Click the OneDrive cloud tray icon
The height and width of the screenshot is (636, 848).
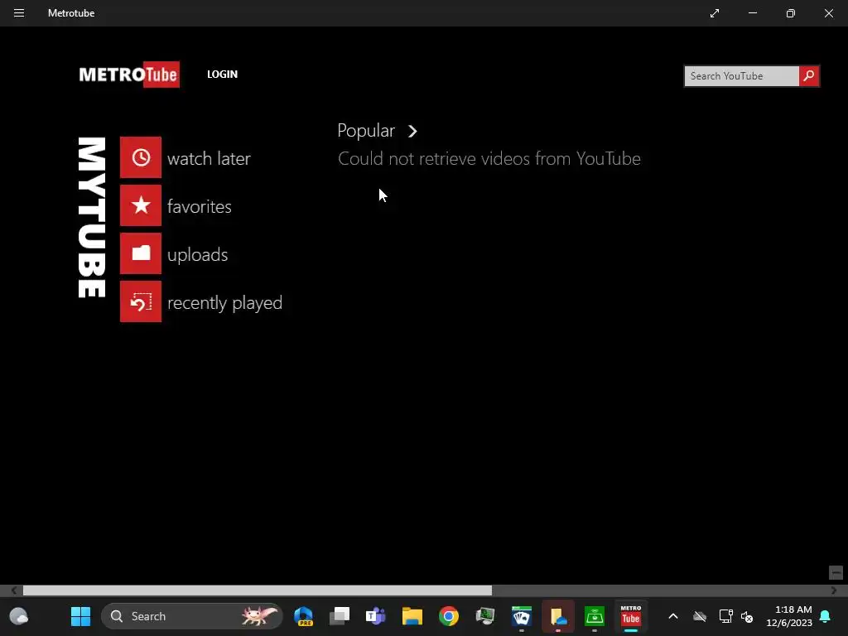coord(700,616)
